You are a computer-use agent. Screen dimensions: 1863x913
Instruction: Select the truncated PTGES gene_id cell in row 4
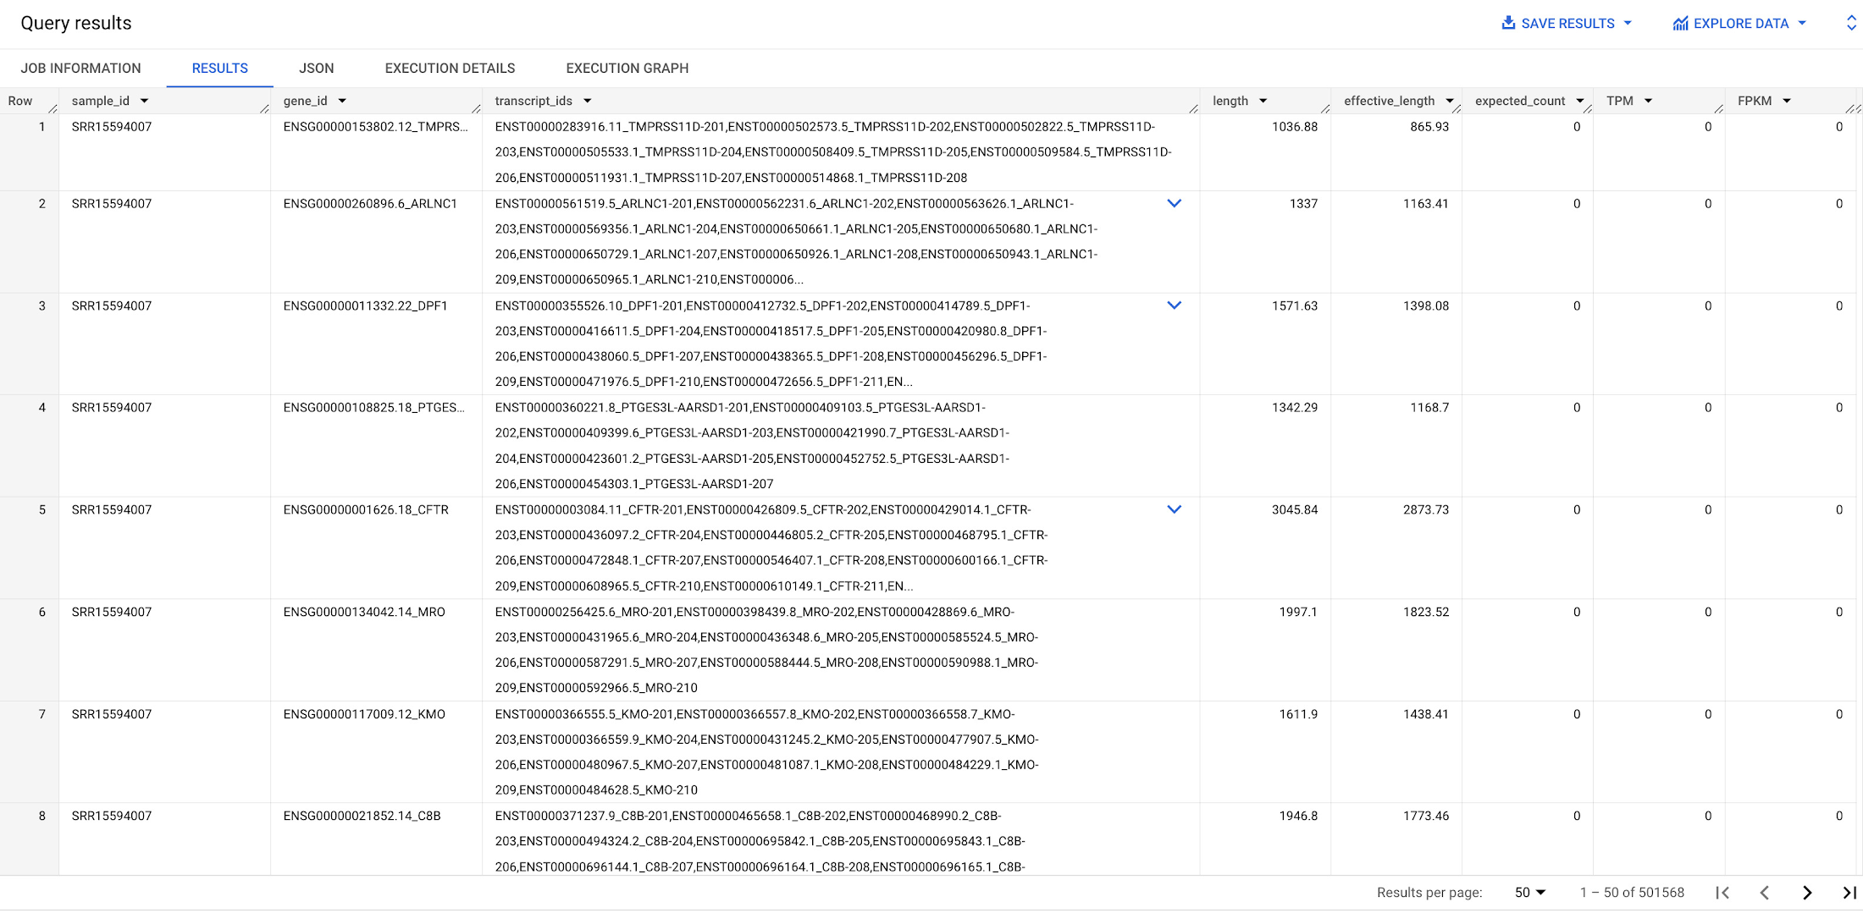point(374,408)
